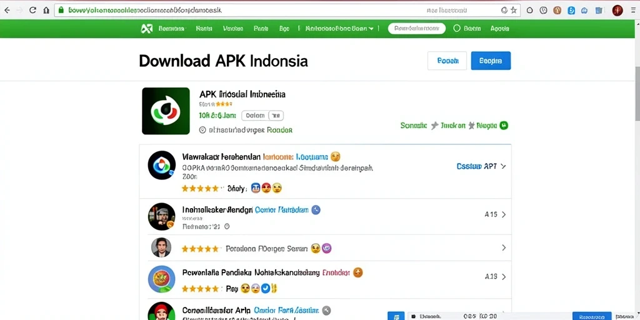Click the green Roader link
640x320 pixels.
coord(279,130)
